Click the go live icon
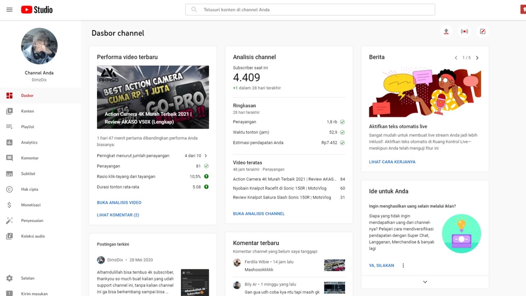Screen dimensions: 526x296 (464, 32)
